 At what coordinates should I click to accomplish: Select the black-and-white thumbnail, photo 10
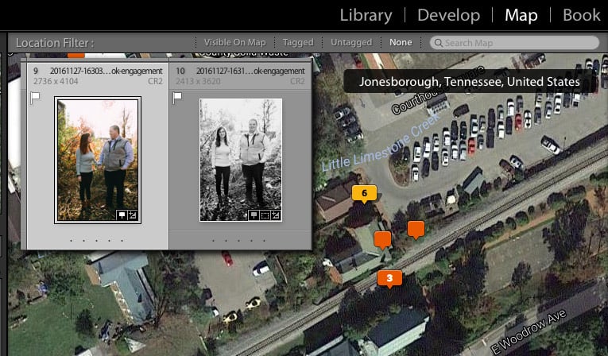[240, 160]
